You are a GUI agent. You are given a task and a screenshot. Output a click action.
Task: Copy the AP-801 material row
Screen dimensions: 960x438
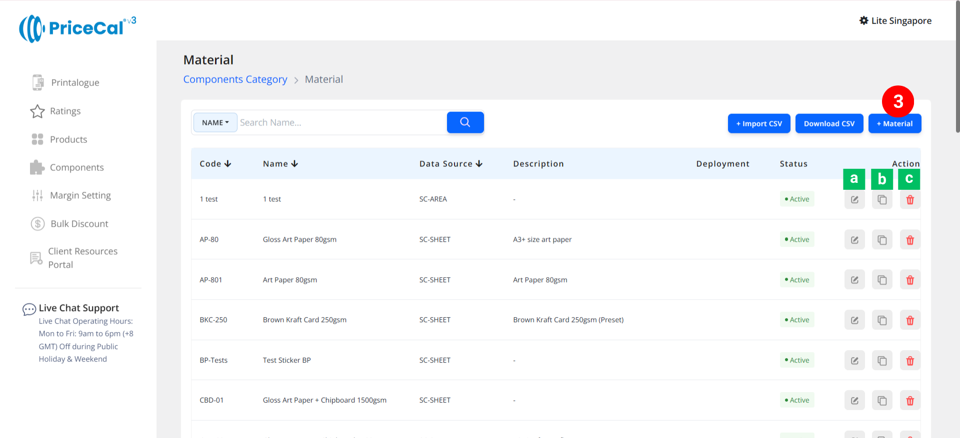[882, 280]
